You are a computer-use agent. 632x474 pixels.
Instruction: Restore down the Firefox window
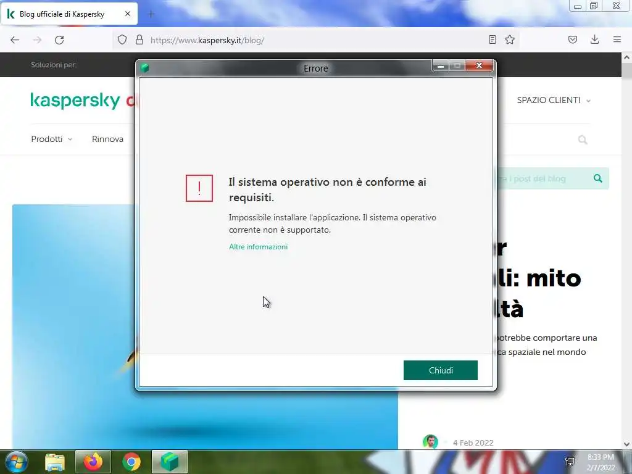click(x=594, y=6)
